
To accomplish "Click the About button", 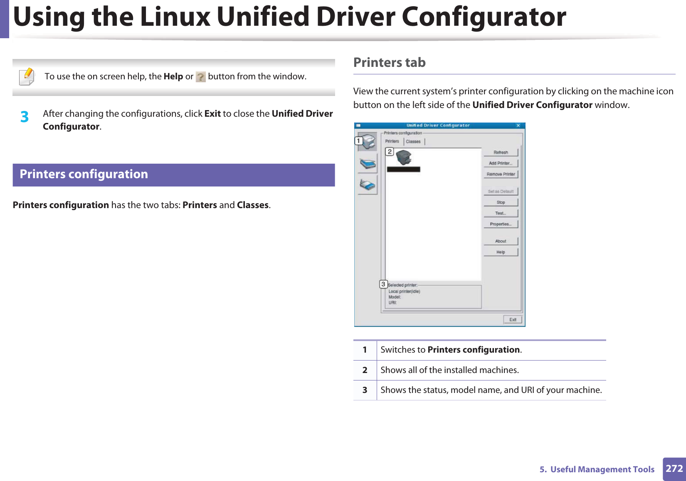I will coord(500,241).
